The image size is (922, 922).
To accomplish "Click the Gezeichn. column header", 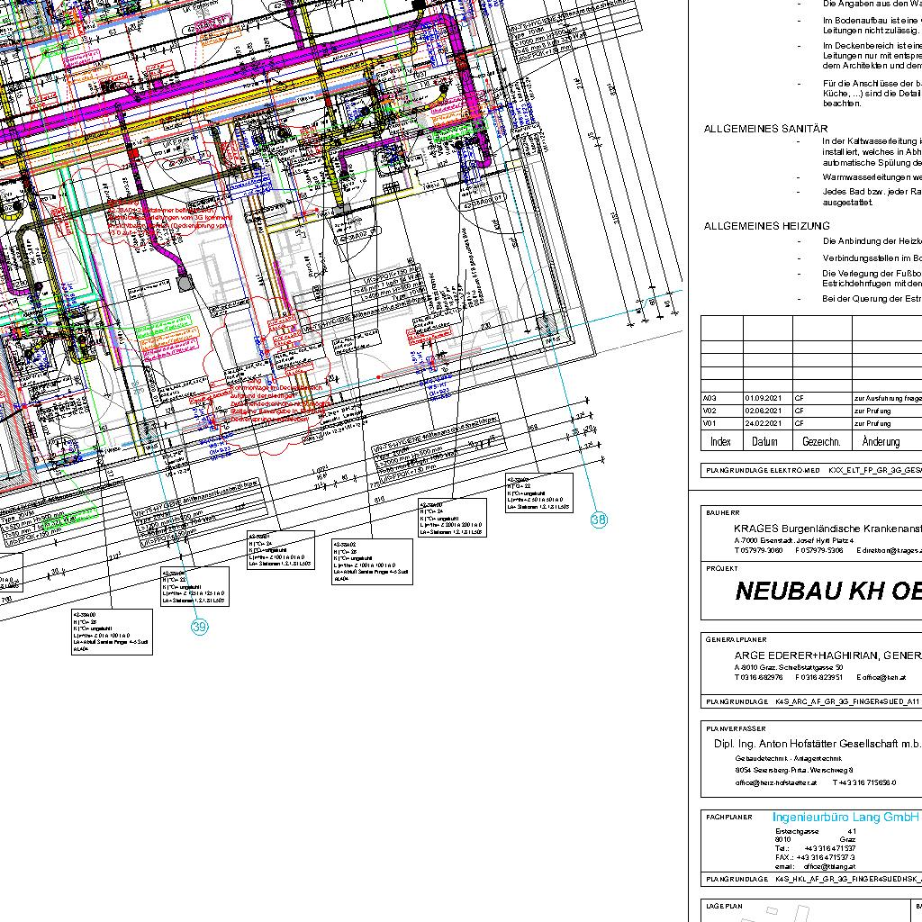I will pyautogui.click(x=821, y=442).
